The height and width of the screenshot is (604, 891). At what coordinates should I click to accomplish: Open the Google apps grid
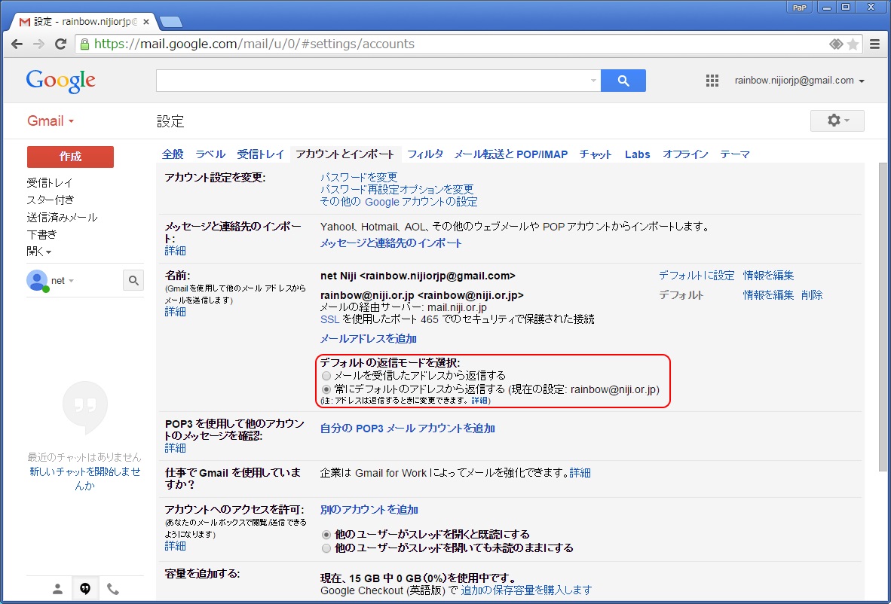click(712, 81)
